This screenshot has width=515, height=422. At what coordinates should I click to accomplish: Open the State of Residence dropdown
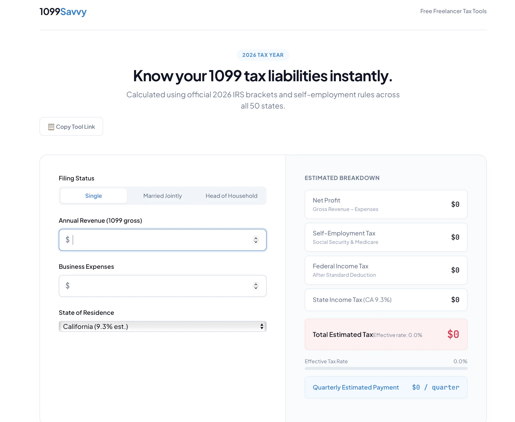(x=163, y=326)
